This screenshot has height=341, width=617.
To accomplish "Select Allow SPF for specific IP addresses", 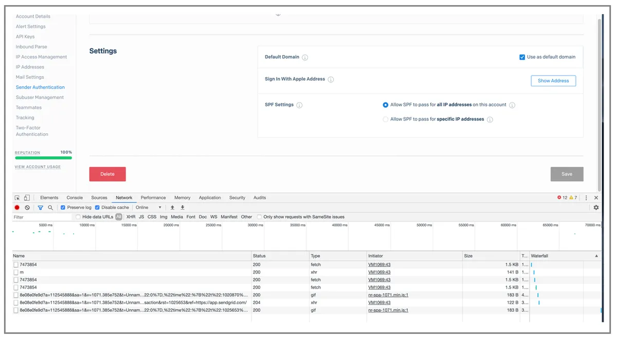I will click(386, 119).
